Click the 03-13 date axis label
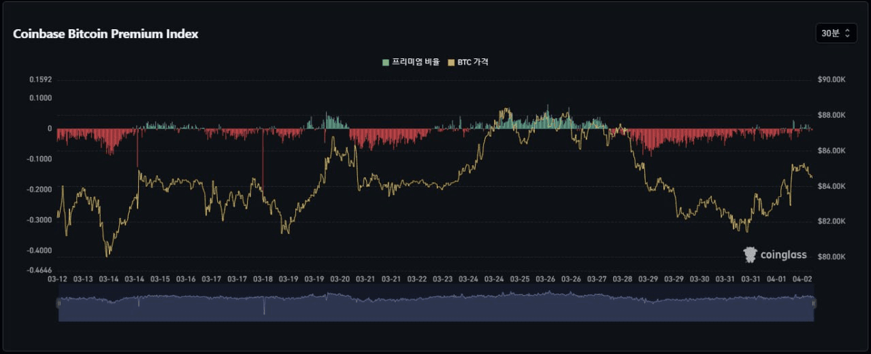This screenshot has height=354, width=871. (83, 279)
